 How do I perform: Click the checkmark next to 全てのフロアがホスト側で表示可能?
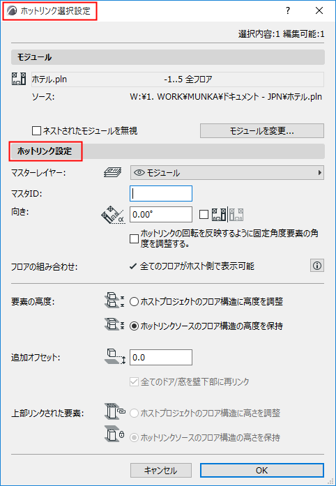(x=133, y=266)
